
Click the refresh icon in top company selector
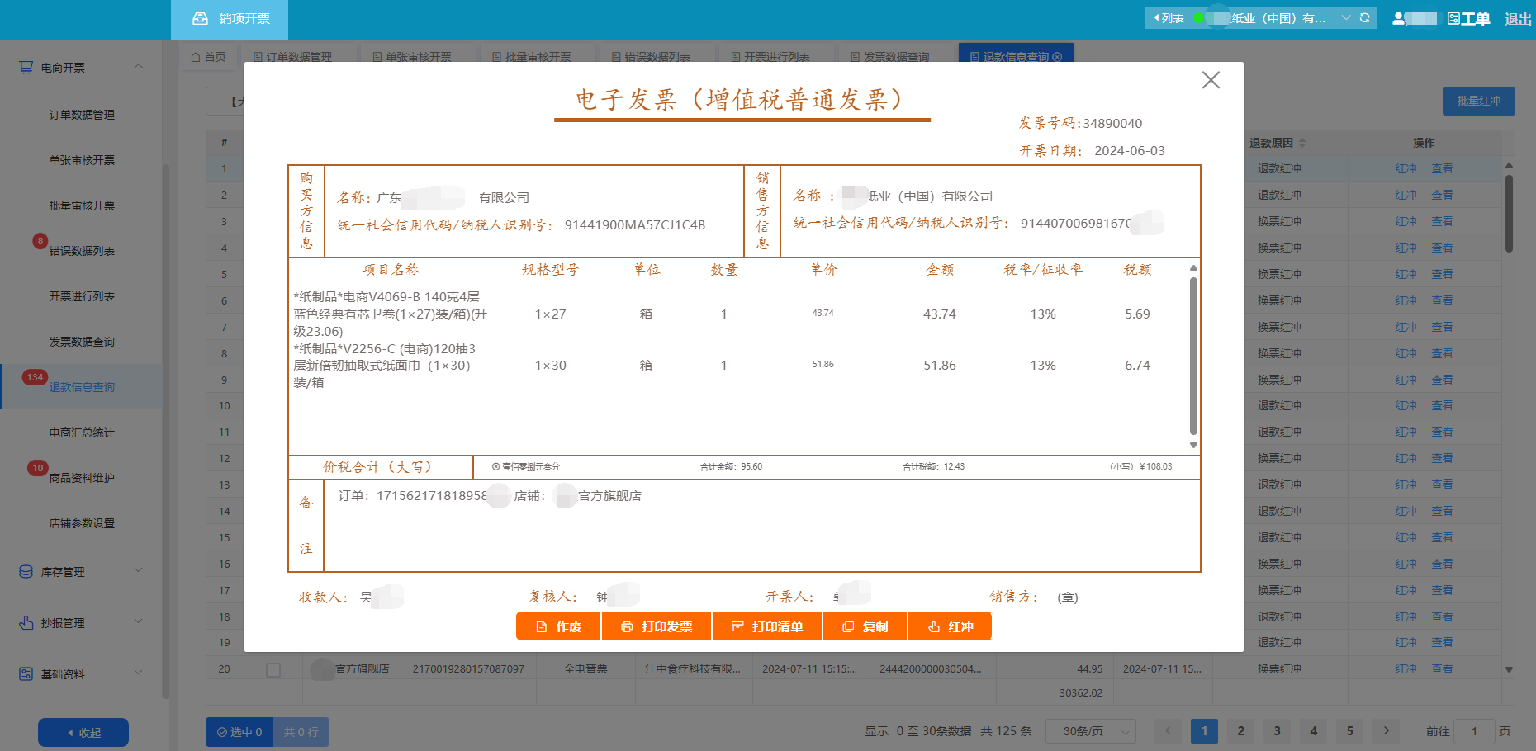pyautogui.click(x=1365, y=17)
